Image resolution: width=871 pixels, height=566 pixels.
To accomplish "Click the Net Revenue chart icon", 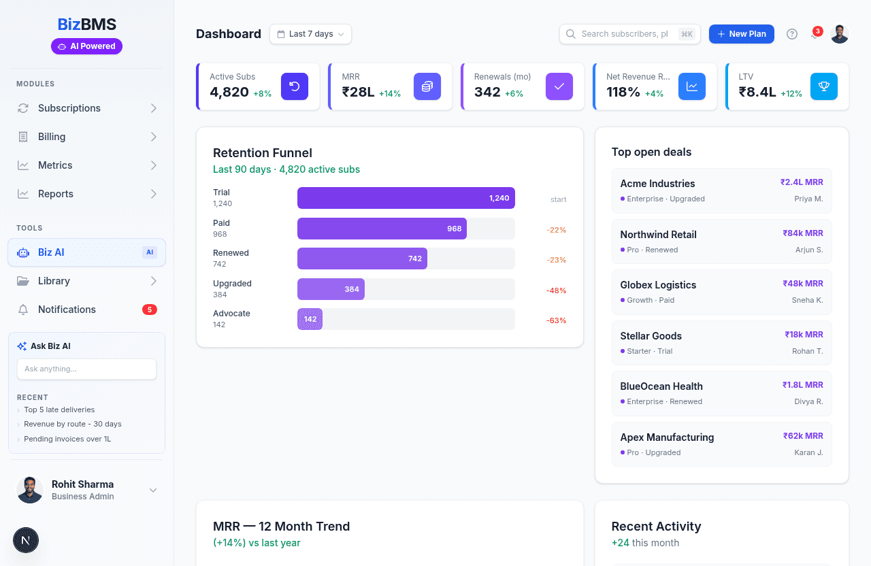I will [691, 86].
